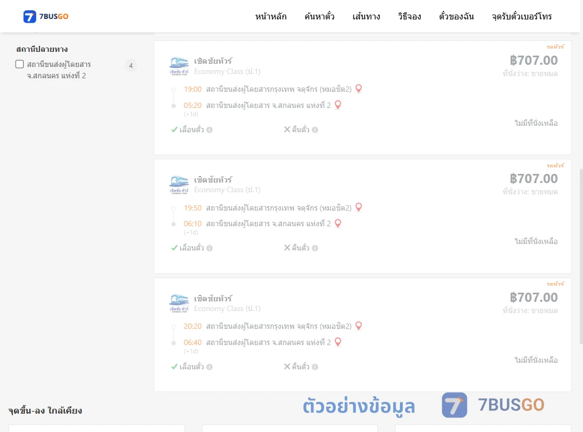This screenshot has height=432, width=583.
Task: Open the ค้นหาตั๋ว menu item
Action: point(320,16)
